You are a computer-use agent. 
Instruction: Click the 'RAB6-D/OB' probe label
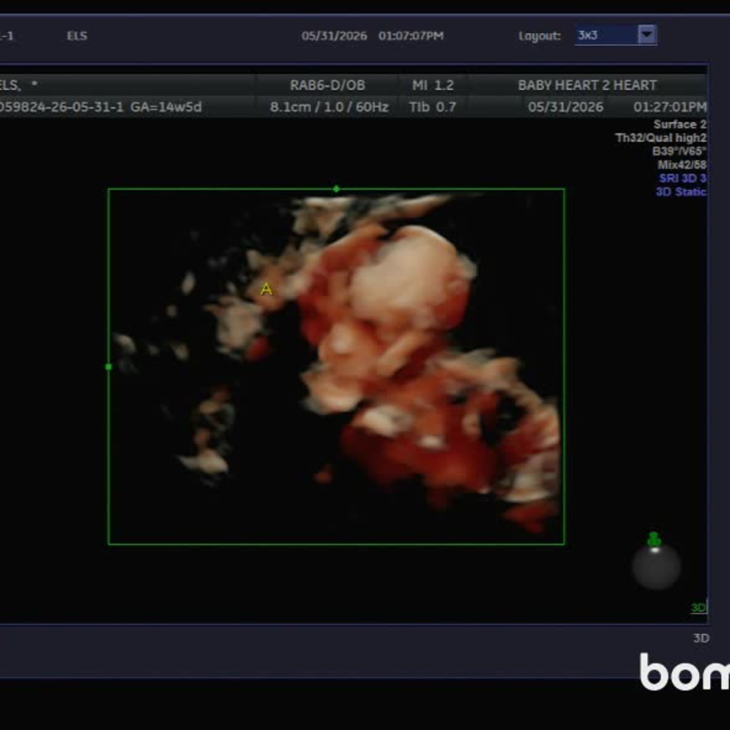point(327,85)
